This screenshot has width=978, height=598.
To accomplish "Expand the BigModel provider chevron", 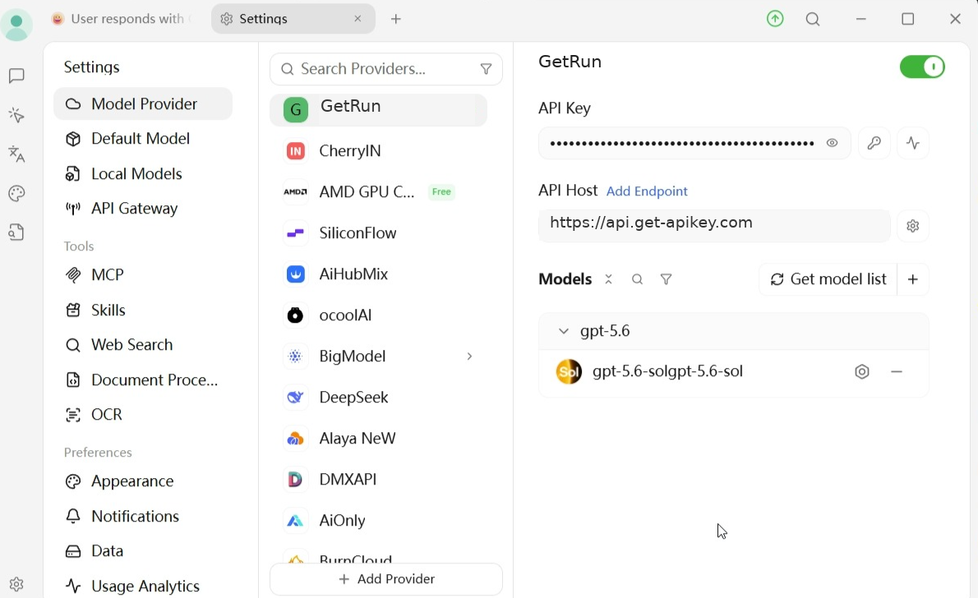I will 469,356.
